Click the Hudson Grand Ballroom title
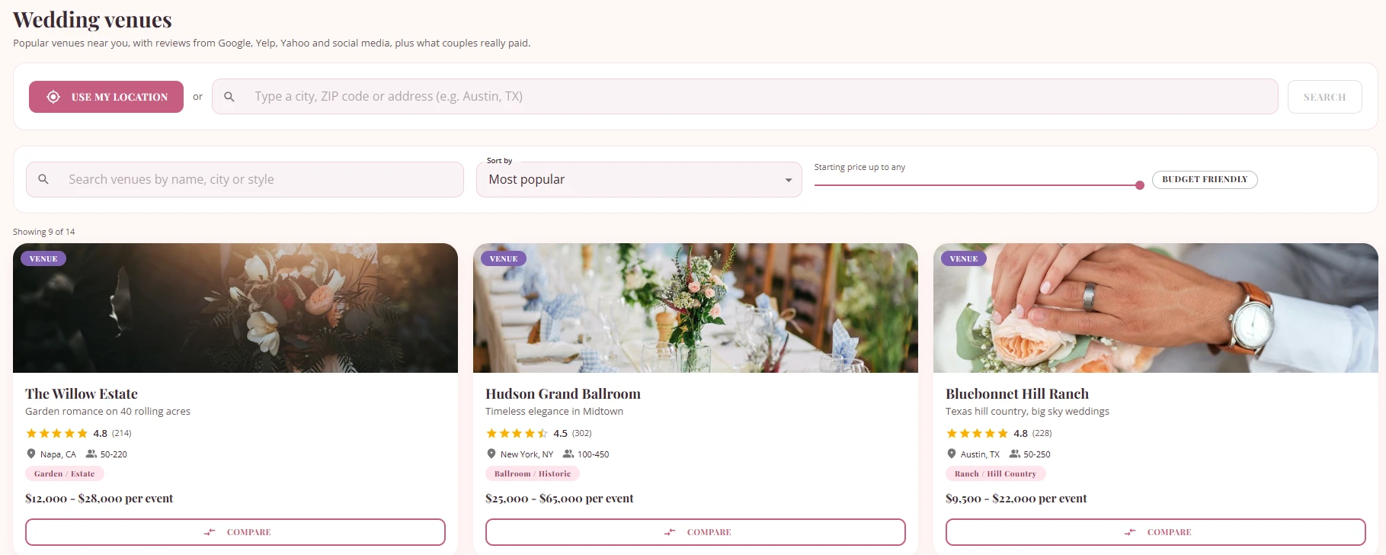 563,393
